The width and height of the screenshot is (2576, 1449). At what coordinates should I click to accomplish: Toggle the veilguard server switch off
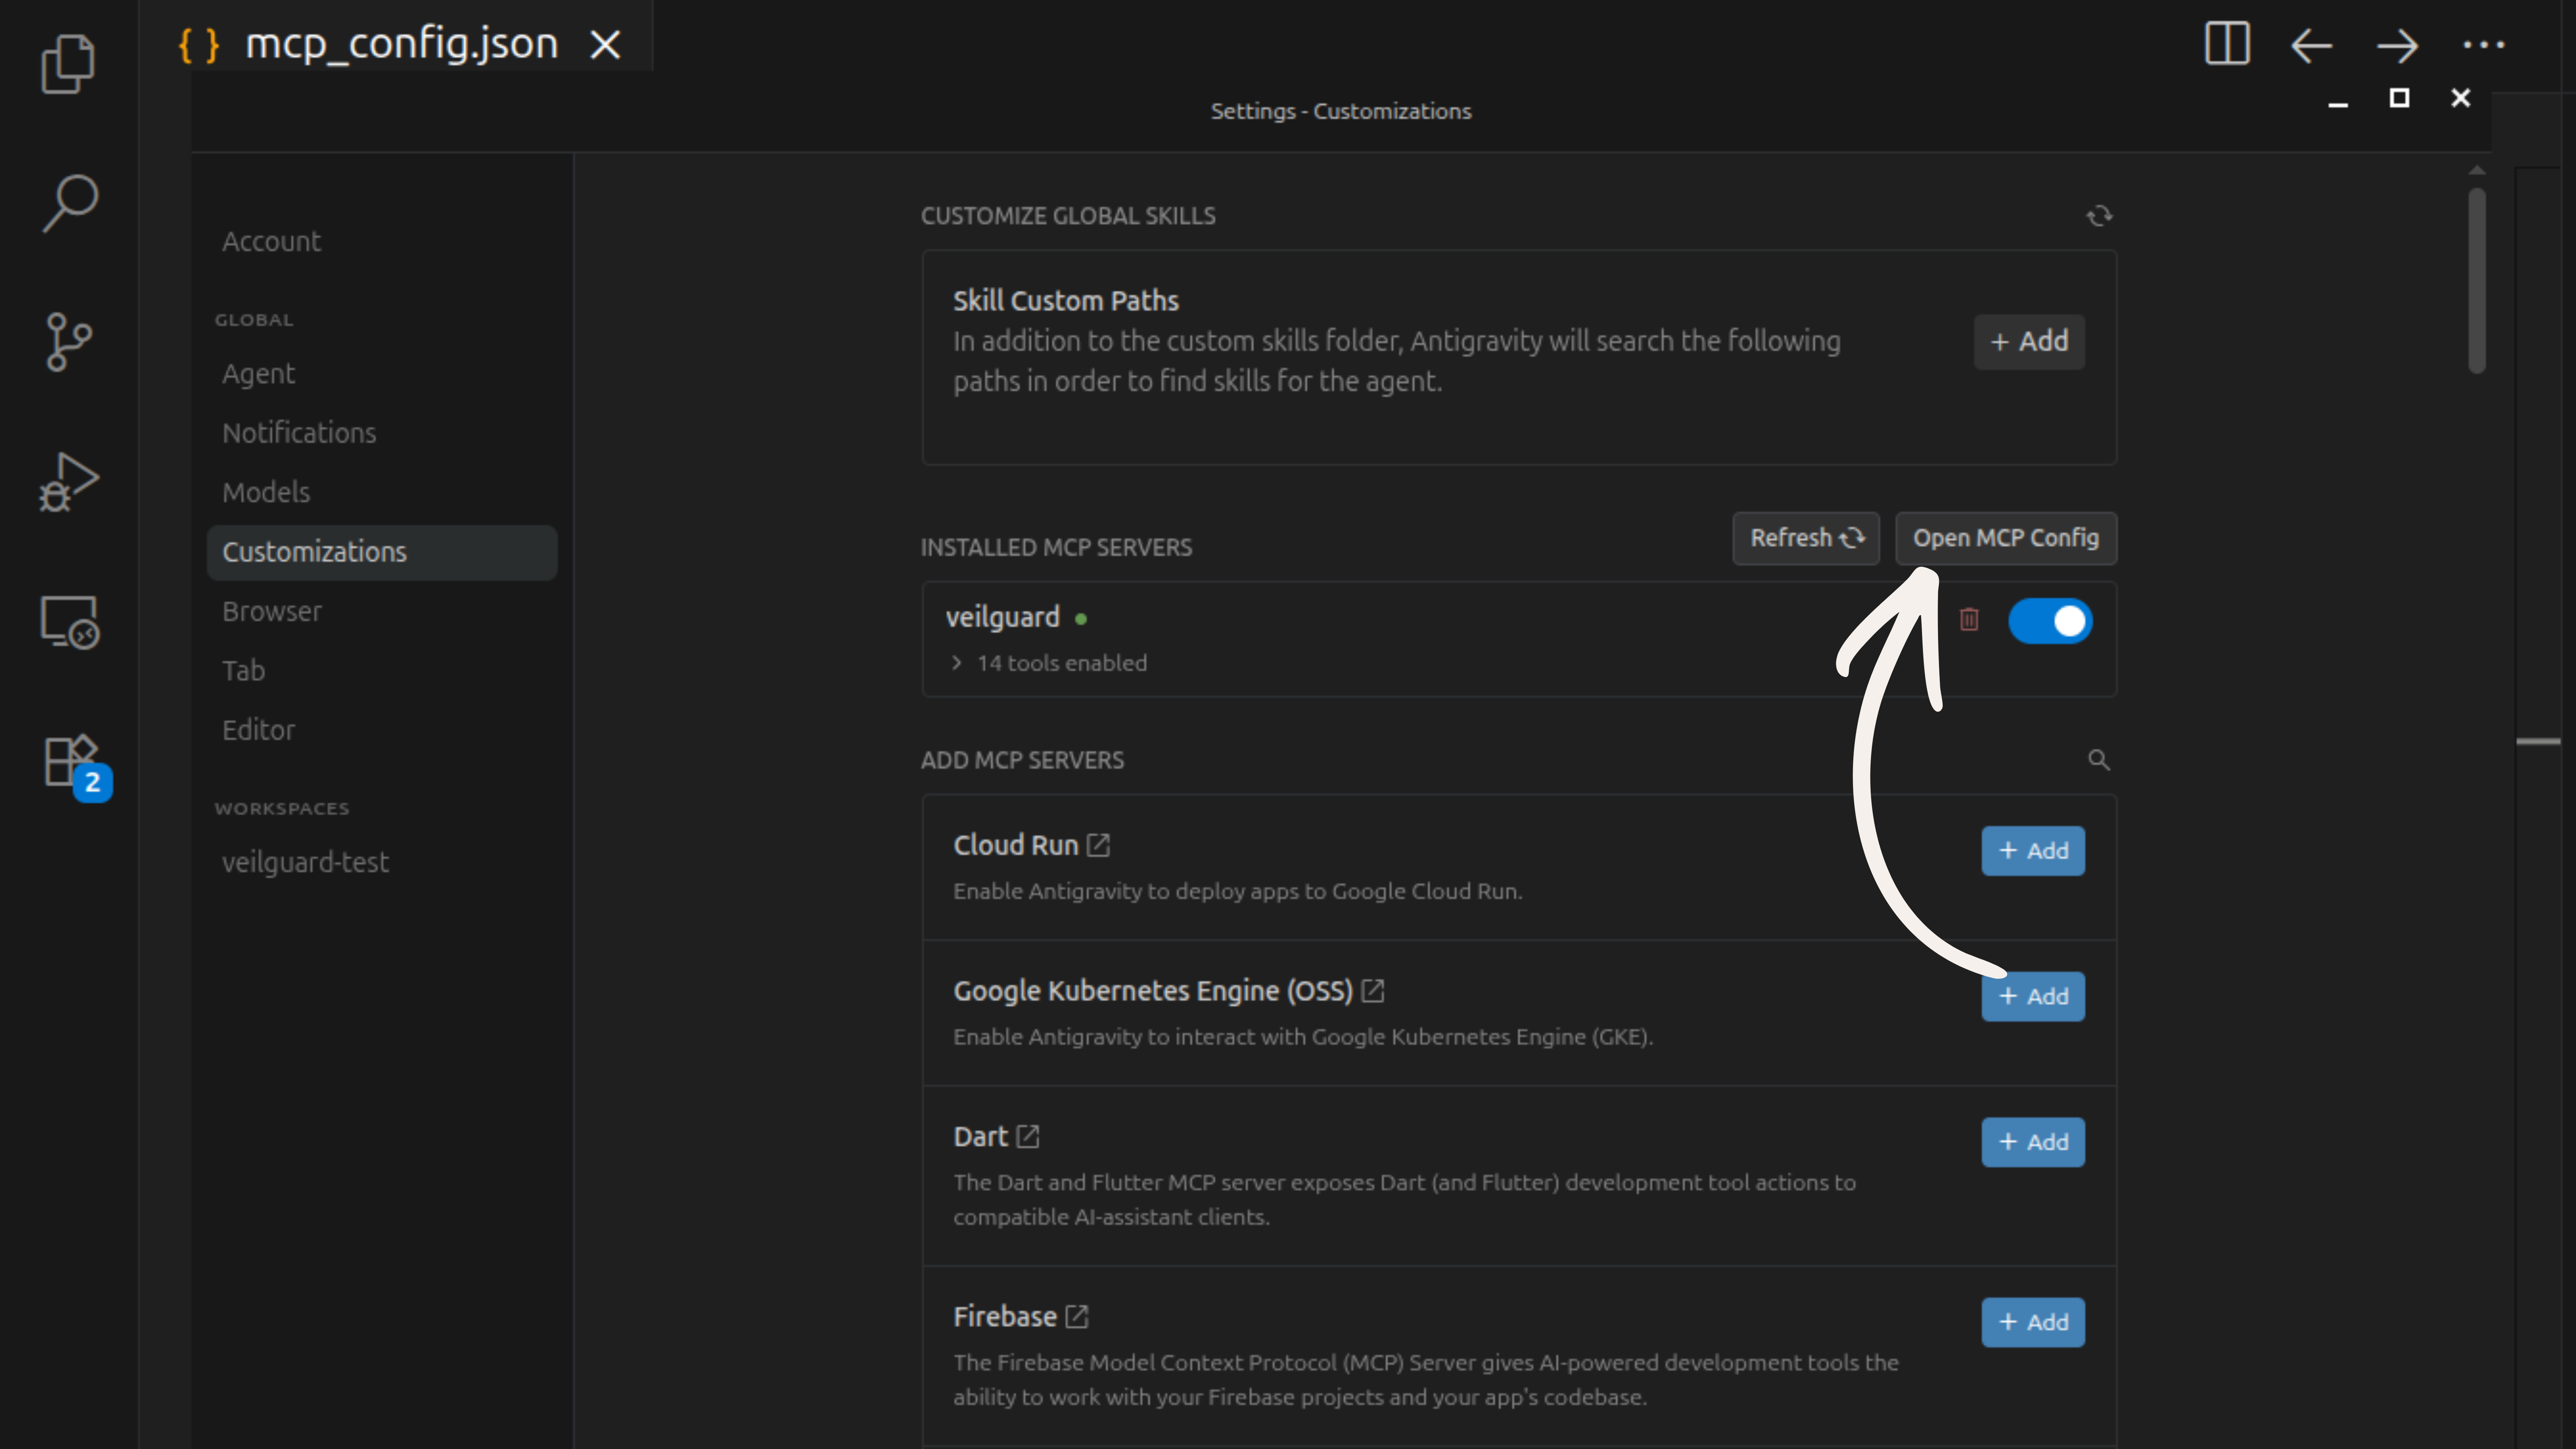click(x=2050, y=621)
